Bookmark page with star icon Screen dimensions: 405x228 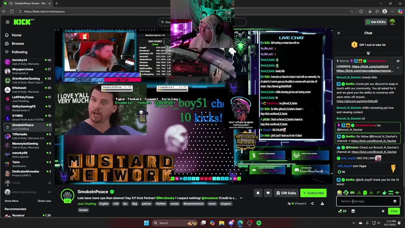point(352,11)
